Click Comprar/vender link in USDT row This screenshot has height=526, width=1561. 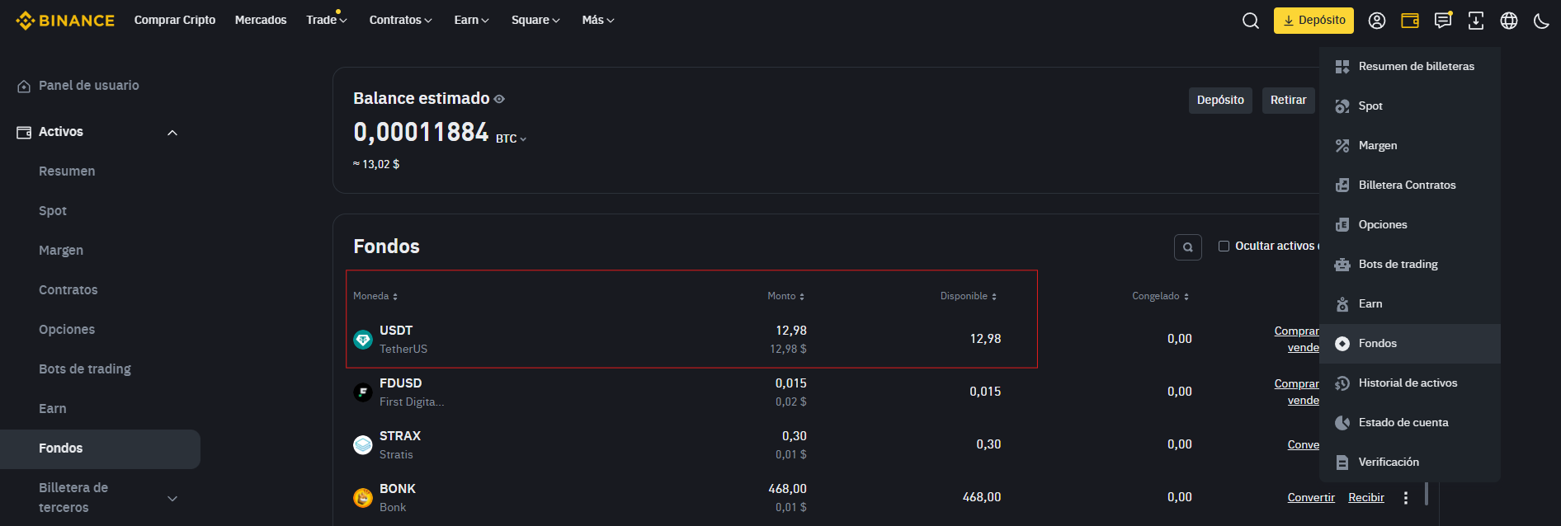point(1297,340)
